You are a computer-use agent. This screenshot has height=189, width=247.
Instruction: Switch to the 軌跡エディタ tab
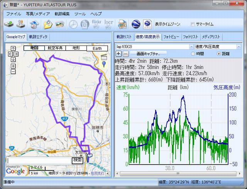pyautogui.click(x=38, y=37)
